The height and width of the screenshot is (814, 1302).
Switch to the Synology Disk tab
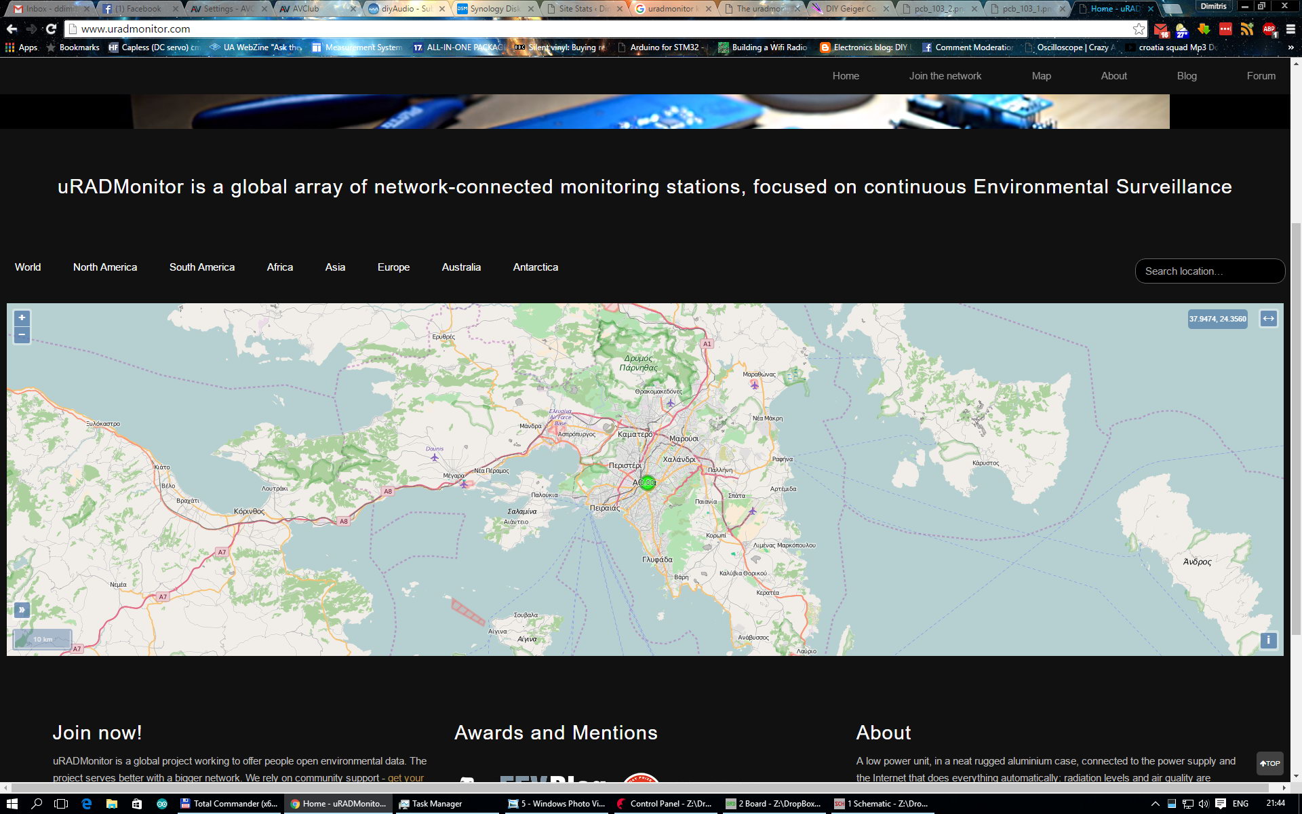coord(495,9)
